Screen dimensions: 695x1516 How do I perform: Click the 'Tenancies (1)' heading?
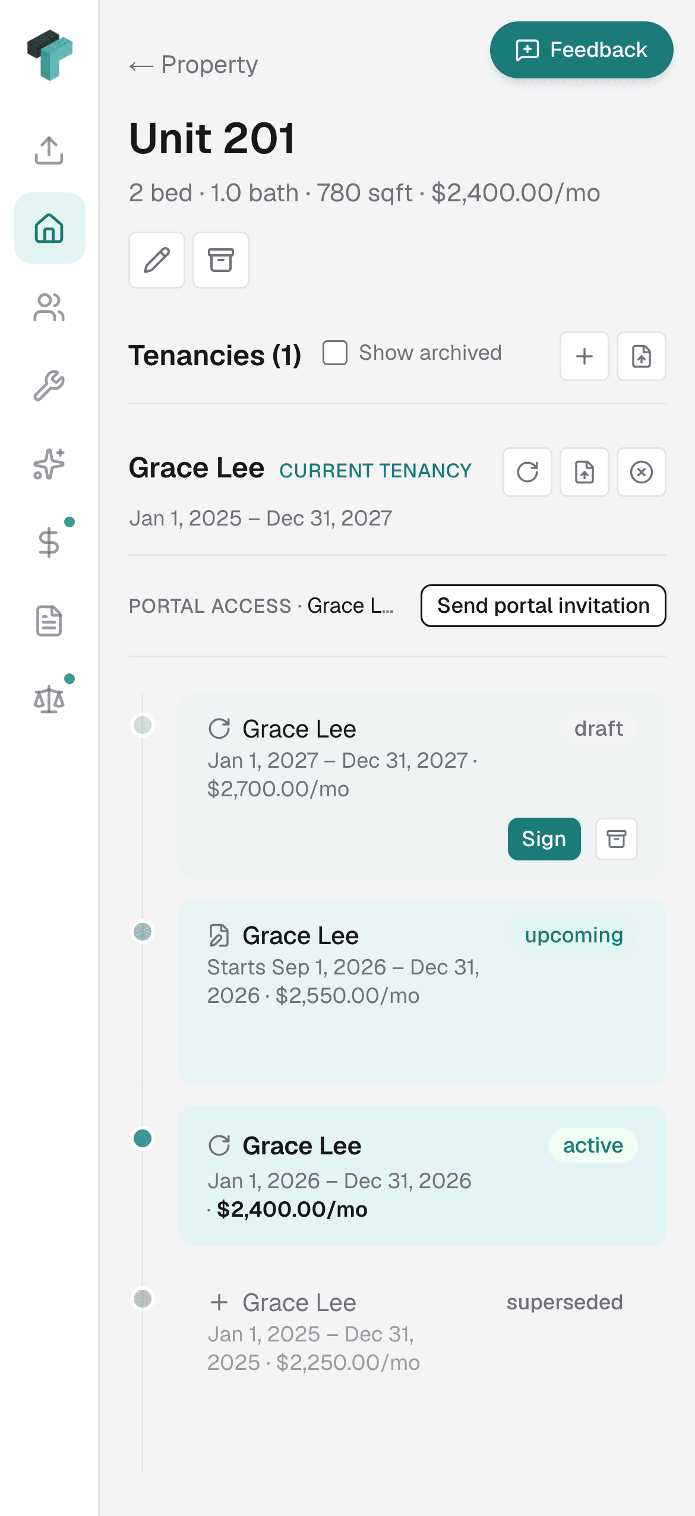tap(215, 356)
